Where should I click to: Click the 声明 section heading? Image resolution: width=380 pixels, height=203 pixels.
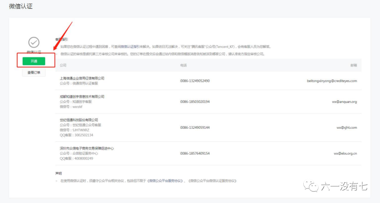[58, 173]
